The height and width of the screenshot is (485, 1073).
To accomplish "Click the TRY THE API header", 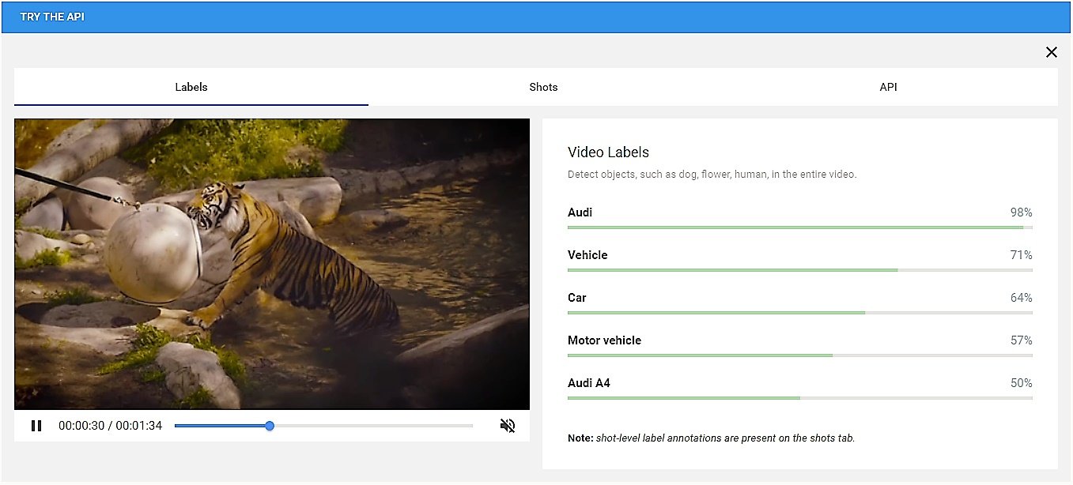I will click(52, 17).
